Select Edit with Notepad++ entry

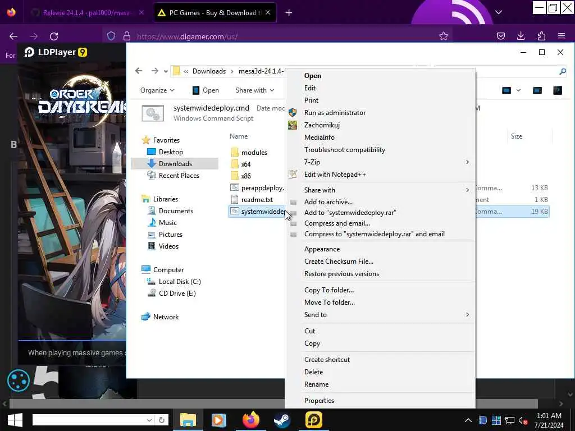[x=335, y=175]
